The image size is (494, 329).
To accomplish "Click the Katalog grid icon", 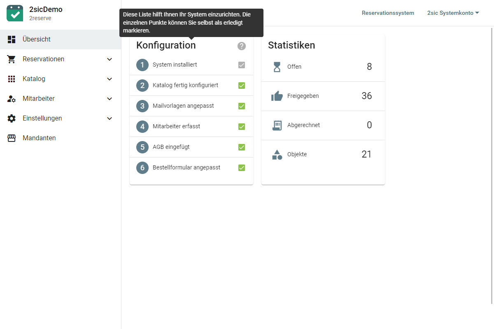I will tap(12, 79).
